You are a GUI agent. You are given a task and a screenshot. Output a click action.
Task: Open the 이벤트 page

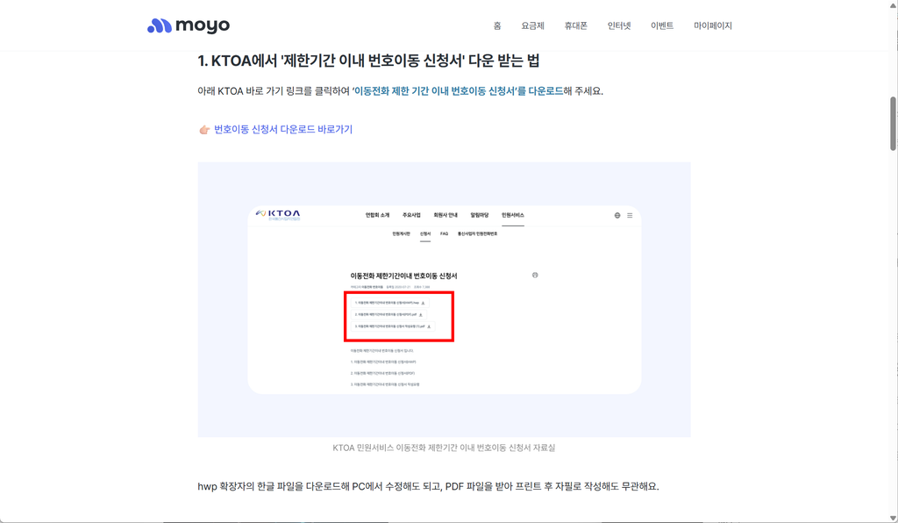662,25
